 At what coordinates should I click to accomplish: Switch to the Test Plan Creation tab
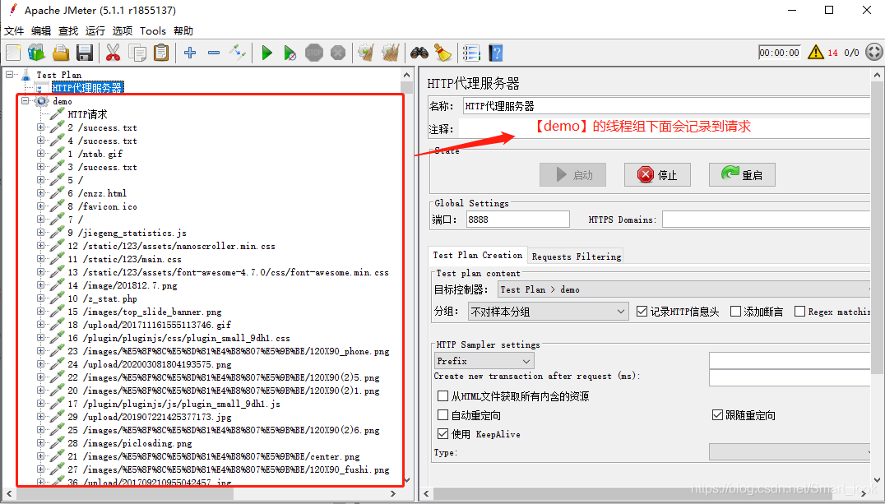coord(478,255)
